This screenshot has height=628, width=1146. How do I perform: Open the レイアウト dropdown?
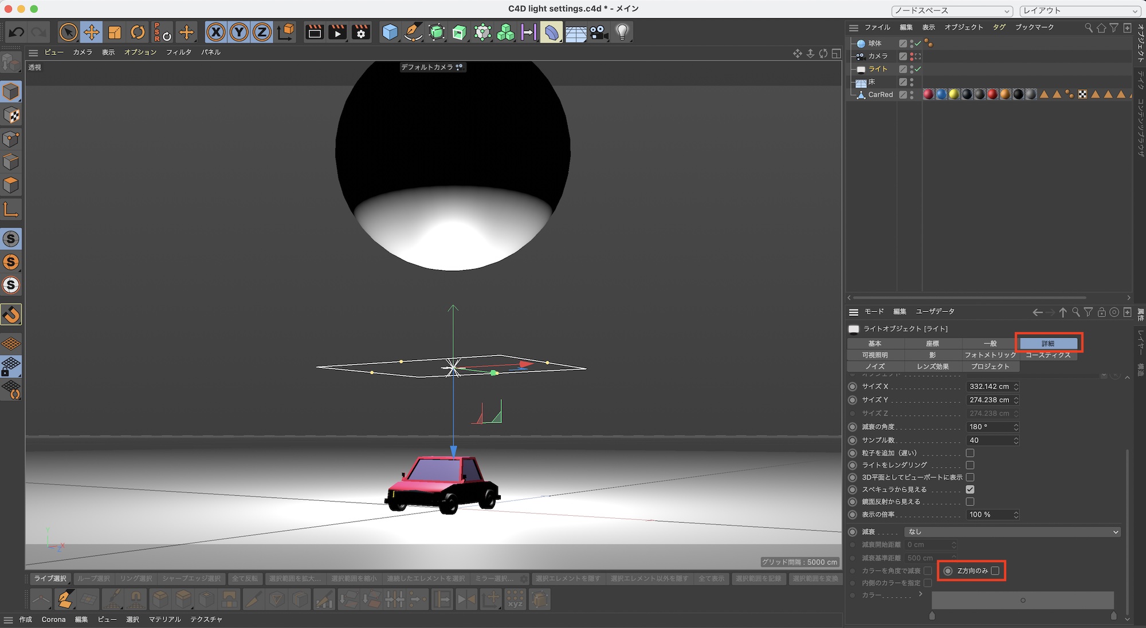(x=1080, y=11)
